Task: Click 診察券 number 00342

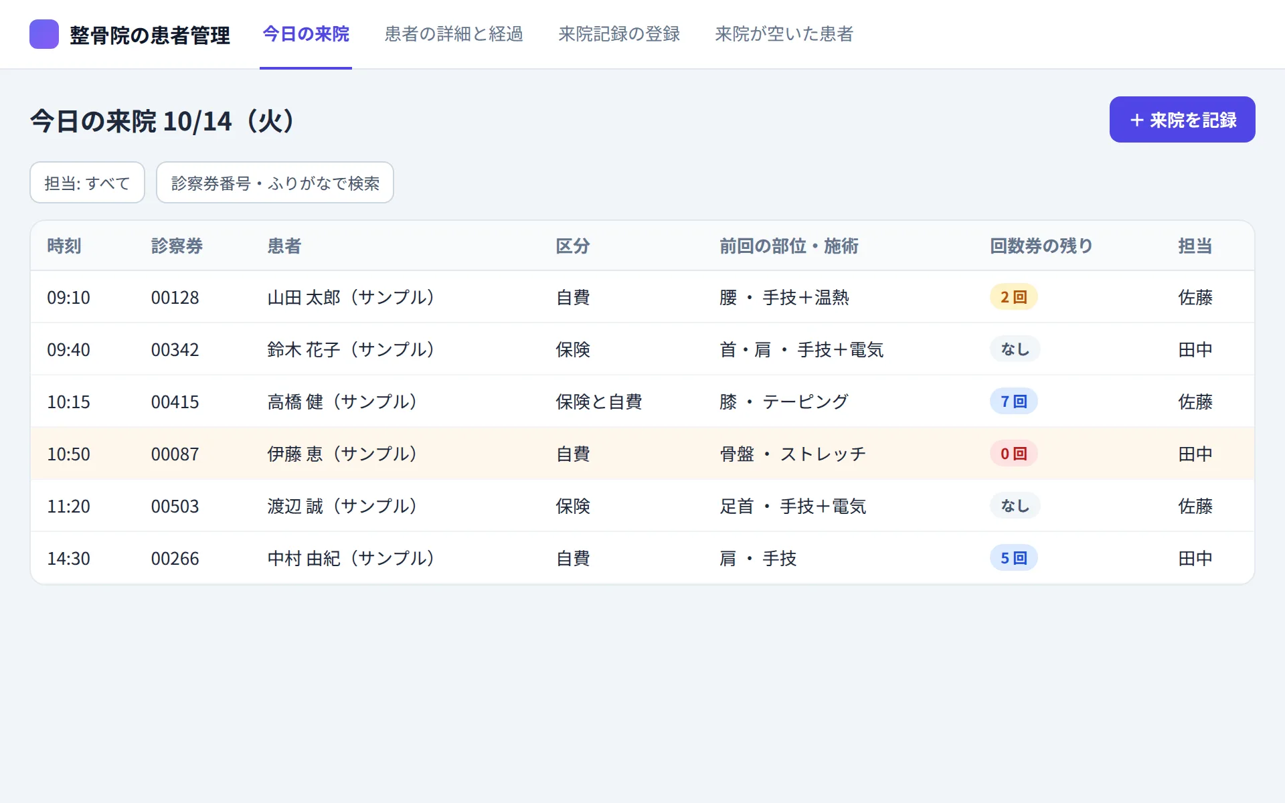Action: [175, 350]
